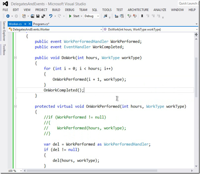Open the active documents list dropdown arrow
Viewport: 200px width, 174px height.
197,24
